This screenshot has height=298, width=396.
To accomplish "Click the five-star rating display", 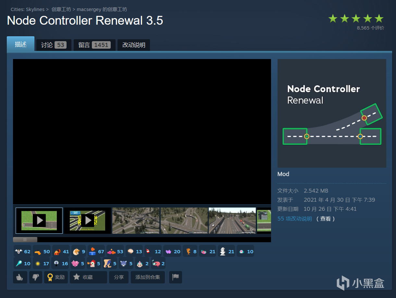I will click(x=356, y=18).
